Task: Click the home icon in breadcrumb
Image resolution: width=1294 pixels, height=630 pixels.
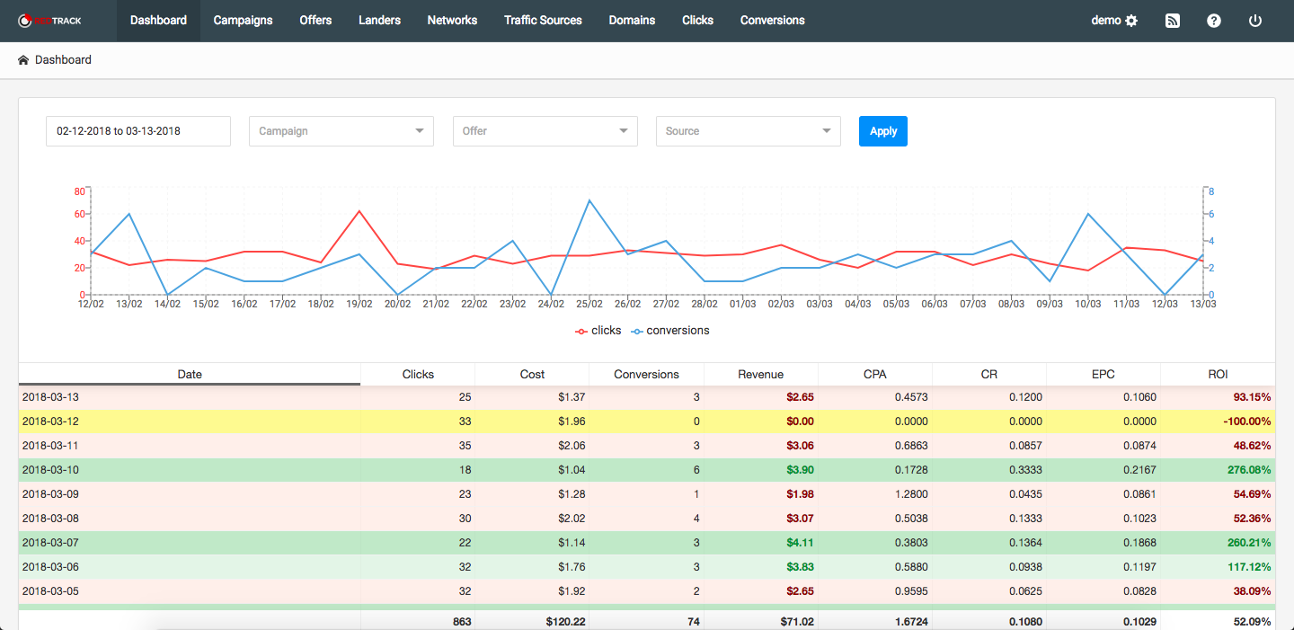Action: pyautogui.click(x=23, y=60)
